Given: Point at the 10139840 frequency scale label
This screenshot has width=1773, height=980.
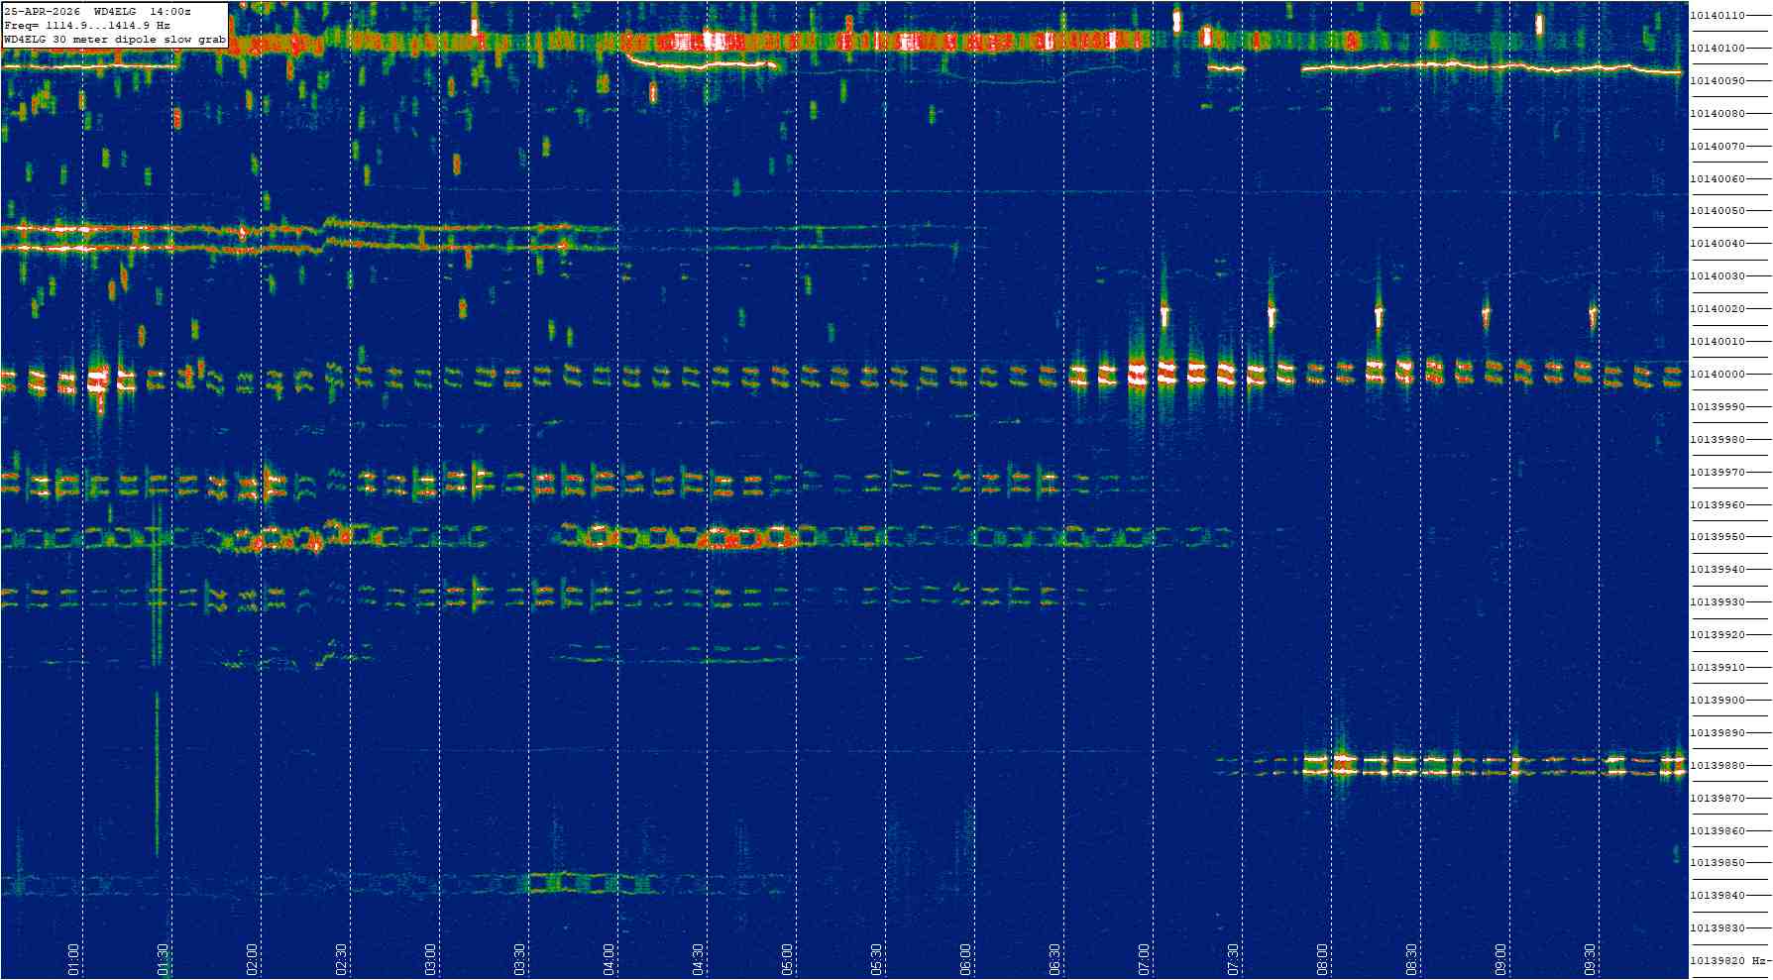Looking at the screenshot, I should (x=1718, y=896).
